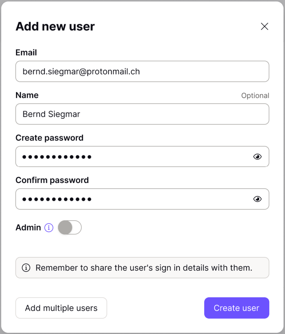
Task: Enable the Admin toggle switch
Action: pos(70,227)
